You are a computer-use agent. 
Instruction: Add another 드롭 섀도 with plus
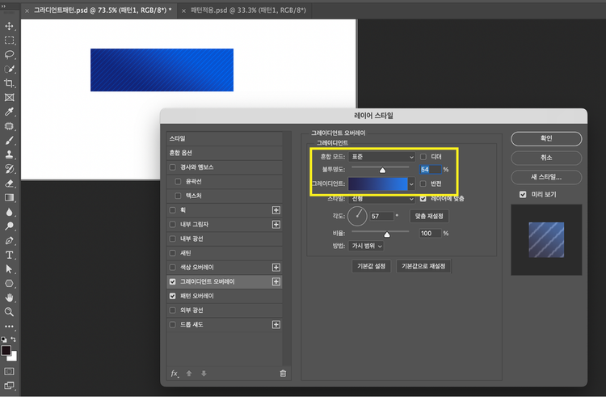click(276, 324)
